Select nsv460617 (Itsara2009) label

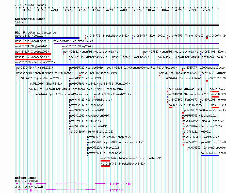pos(32,52)
